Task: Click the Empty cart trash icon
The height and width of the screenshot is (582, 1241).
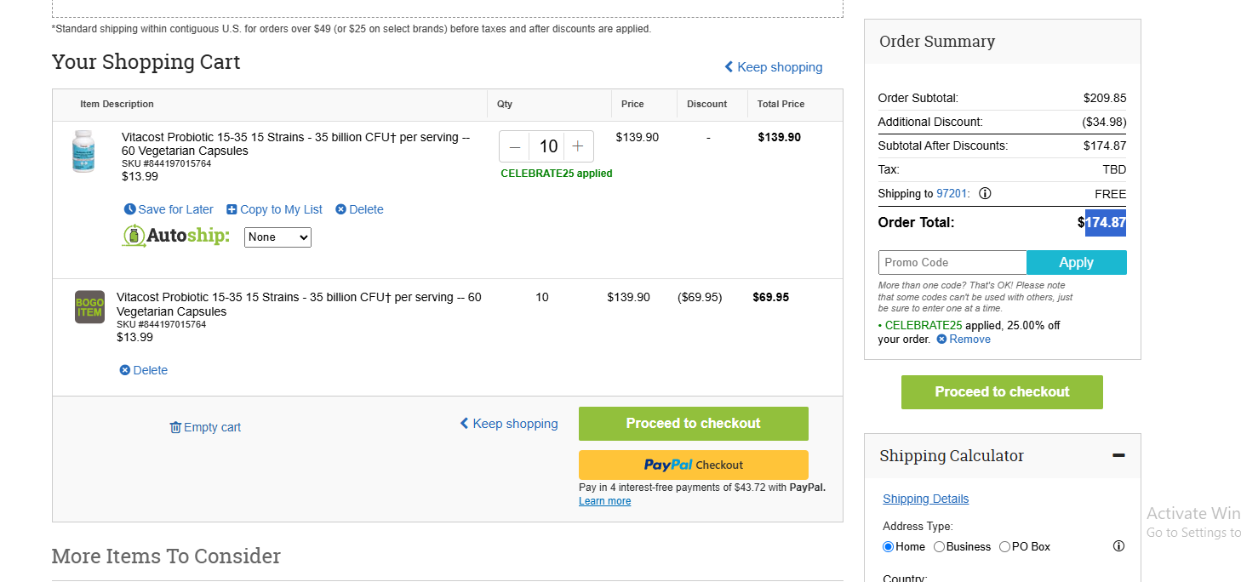Action: [175, 427]
